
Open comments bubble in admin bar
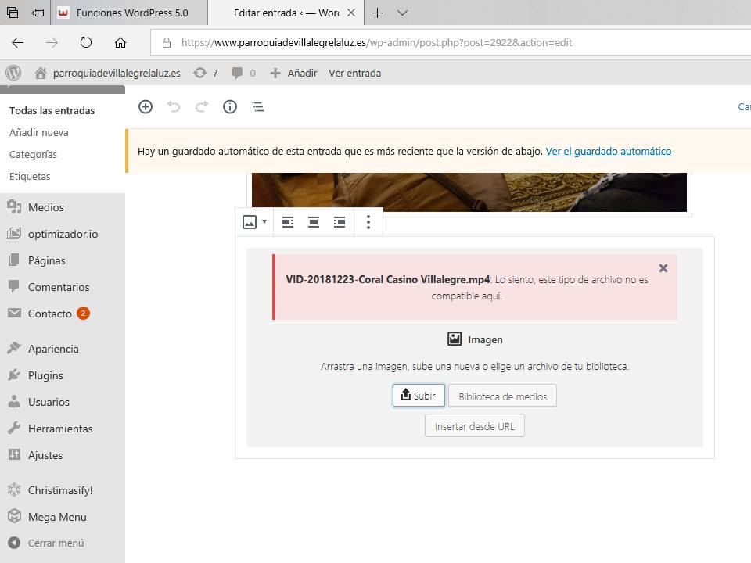pos(244,74)
